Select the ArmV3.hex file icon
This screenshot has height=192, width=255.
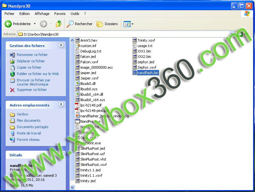tap(77, 40)
